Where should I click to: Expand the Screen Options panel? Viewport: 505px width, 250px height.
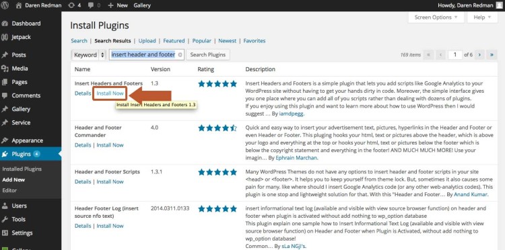436,17
